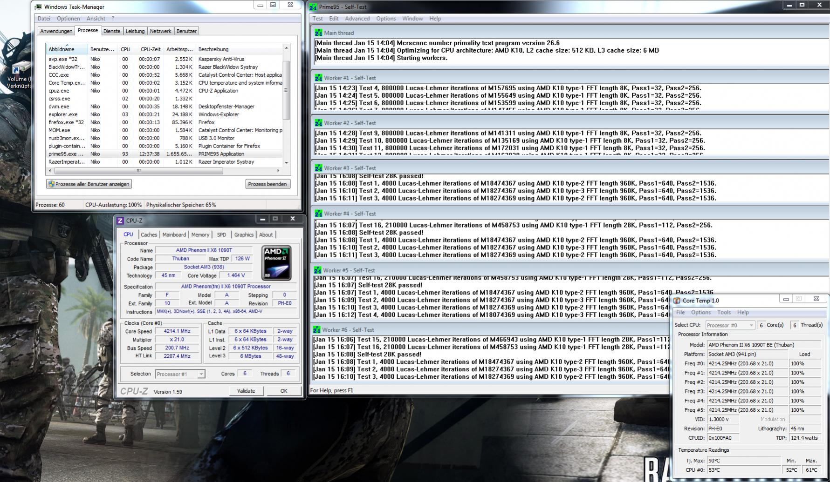830x482 pixels.
Task: Switch to the Memory tab in CPU-Z
Action: pyautogui.click(x=200, y=235)
